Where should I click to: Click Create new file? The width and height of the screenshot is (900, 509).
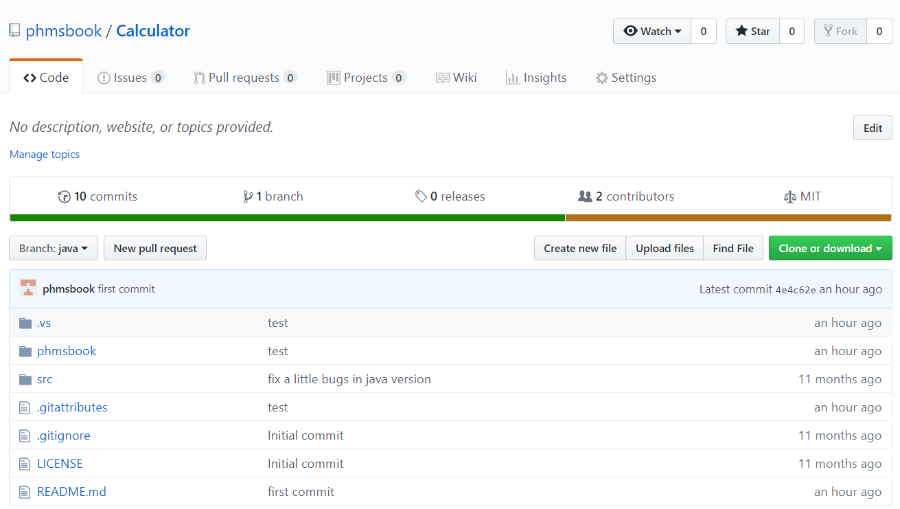click(x=580, y=248)
